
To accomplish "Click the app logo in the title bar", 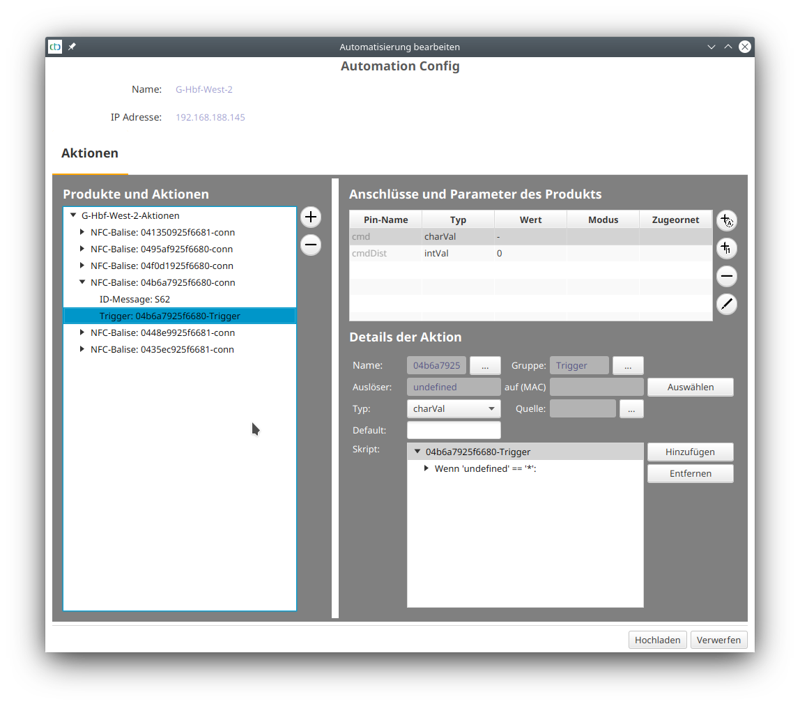I will tap(55, 47).
